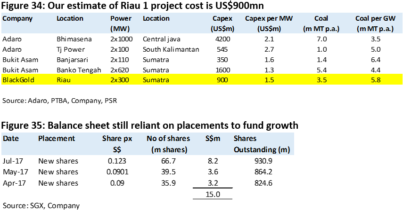Click the 2.1 capex per MW value
The height and width of the screenshot is (211, 403).
[x=269, y=39]
